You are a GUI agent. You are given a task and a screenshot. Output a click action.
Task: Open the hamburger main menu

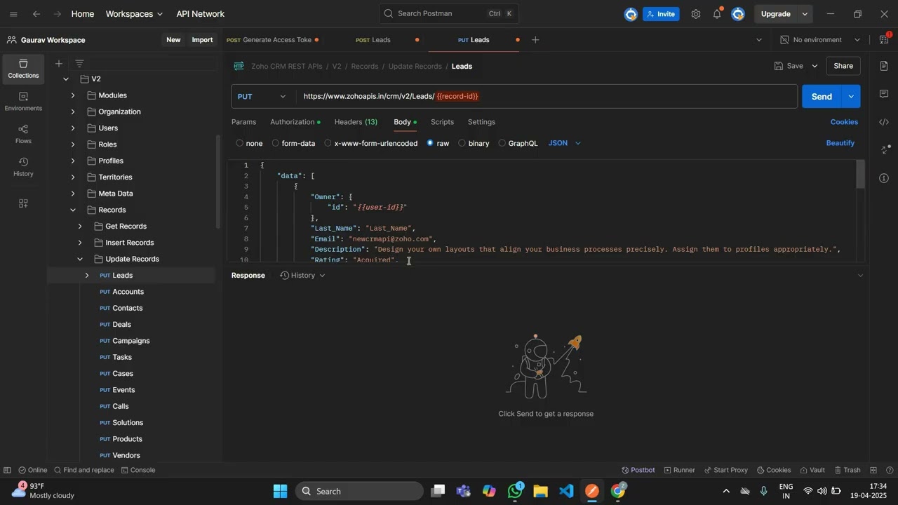click(x=13, y=14)
